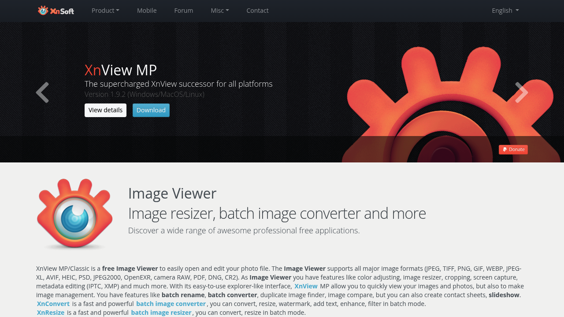This screenshot has width=564, height=317.
Task: Open the XnResize link
Action: coord(51,313)
